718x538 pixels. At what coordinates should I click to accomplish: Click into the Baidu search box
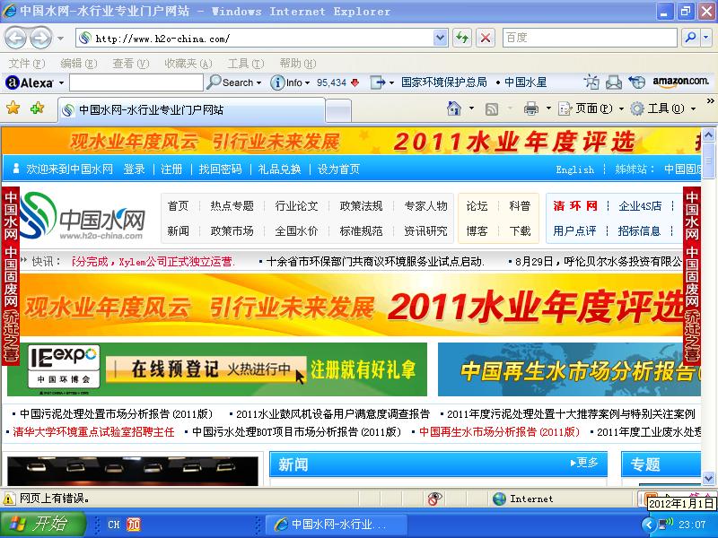[x=590, y=38]
